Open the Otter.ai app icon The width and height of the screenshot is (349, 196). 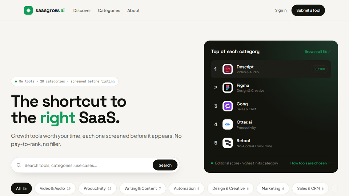click(228, 124)
